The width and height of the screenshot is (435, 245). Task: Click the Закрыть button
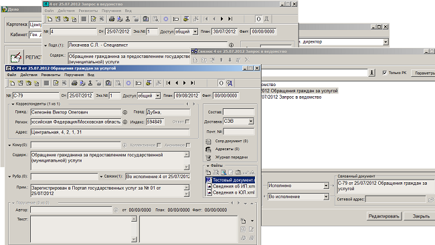(420, 216)
